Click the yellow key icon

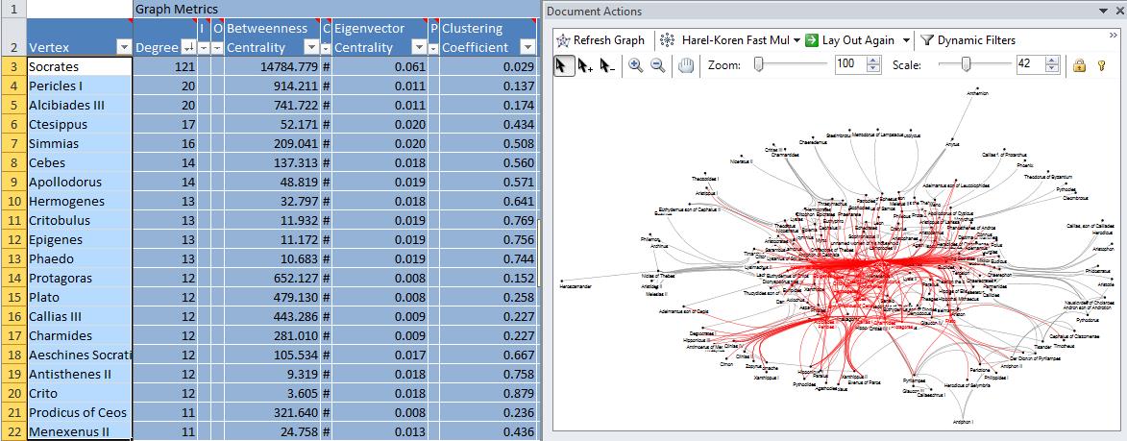tap(1101, 65)
